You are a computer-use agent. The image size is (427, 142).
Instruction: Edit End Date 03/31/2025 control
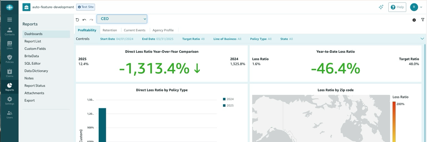click(158, 39)
